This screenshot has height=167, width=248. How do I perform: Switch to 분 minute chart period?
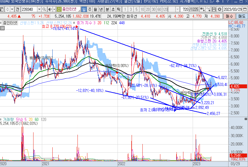(107, 9)
